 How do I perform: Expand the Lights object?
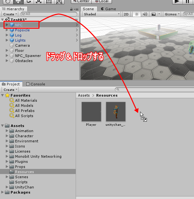[7, 40]
